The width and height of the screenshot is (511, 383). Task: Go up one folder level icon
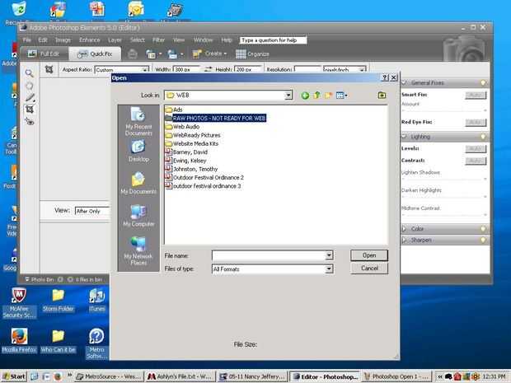(316, 95)
